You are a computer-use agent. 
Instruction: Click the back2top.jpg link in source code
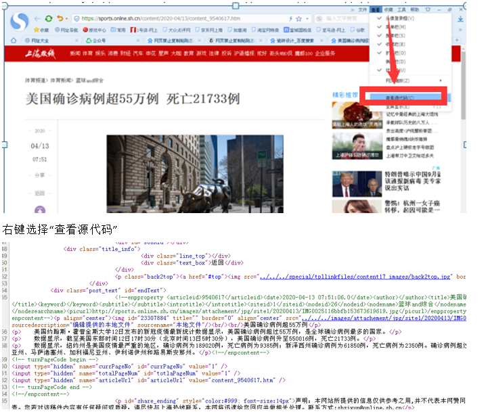(355, 277)
